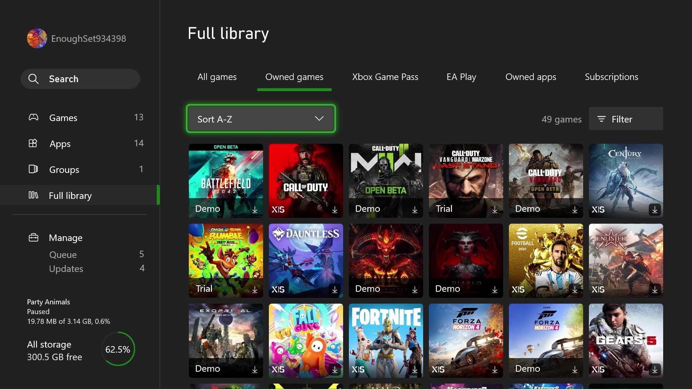Switch to the Xbox Game Pass tab
The width and height of the screenshot is (692, 389).
coord(385,77)
